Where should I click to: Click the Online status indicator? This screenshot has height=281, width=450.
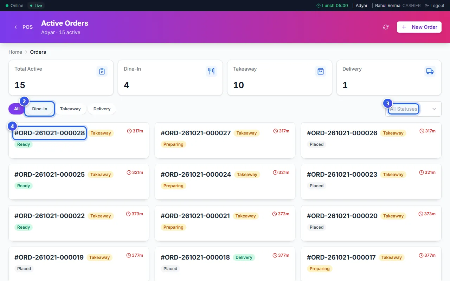tap(14, 6)
